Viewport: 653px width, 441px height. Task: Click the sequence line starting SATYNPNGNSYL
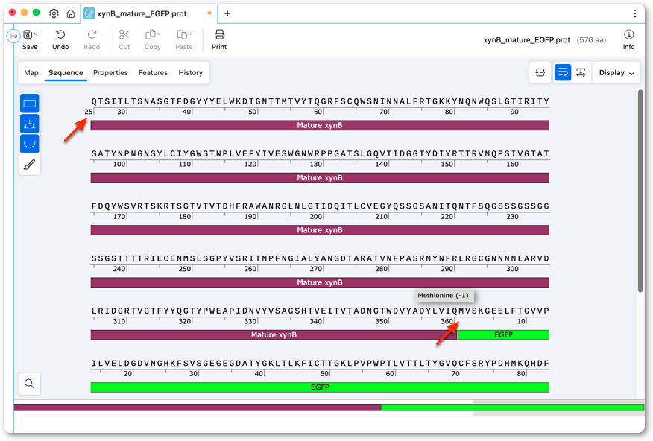(321, 153)
